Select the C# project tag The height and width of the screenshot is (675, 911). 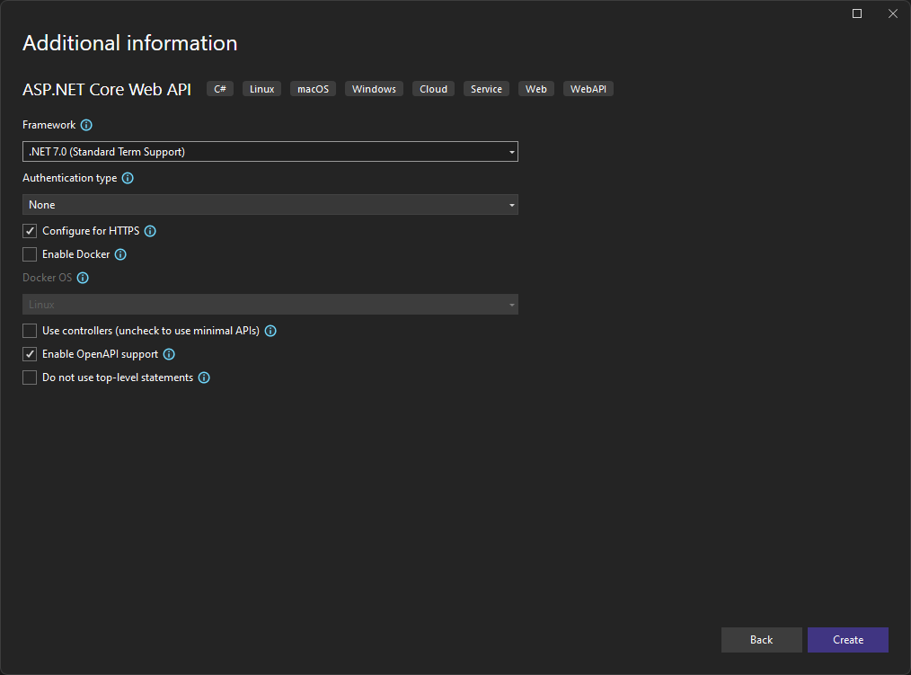(219, 88)
